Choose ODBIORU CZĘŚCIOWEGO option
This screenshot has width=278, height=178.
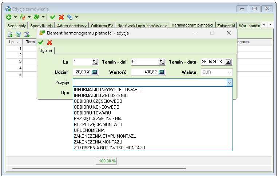click(x=153, y=101)
